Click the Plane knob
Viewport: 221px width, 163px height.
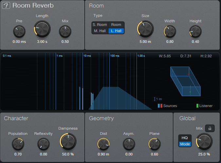click(x=154, y=144)
